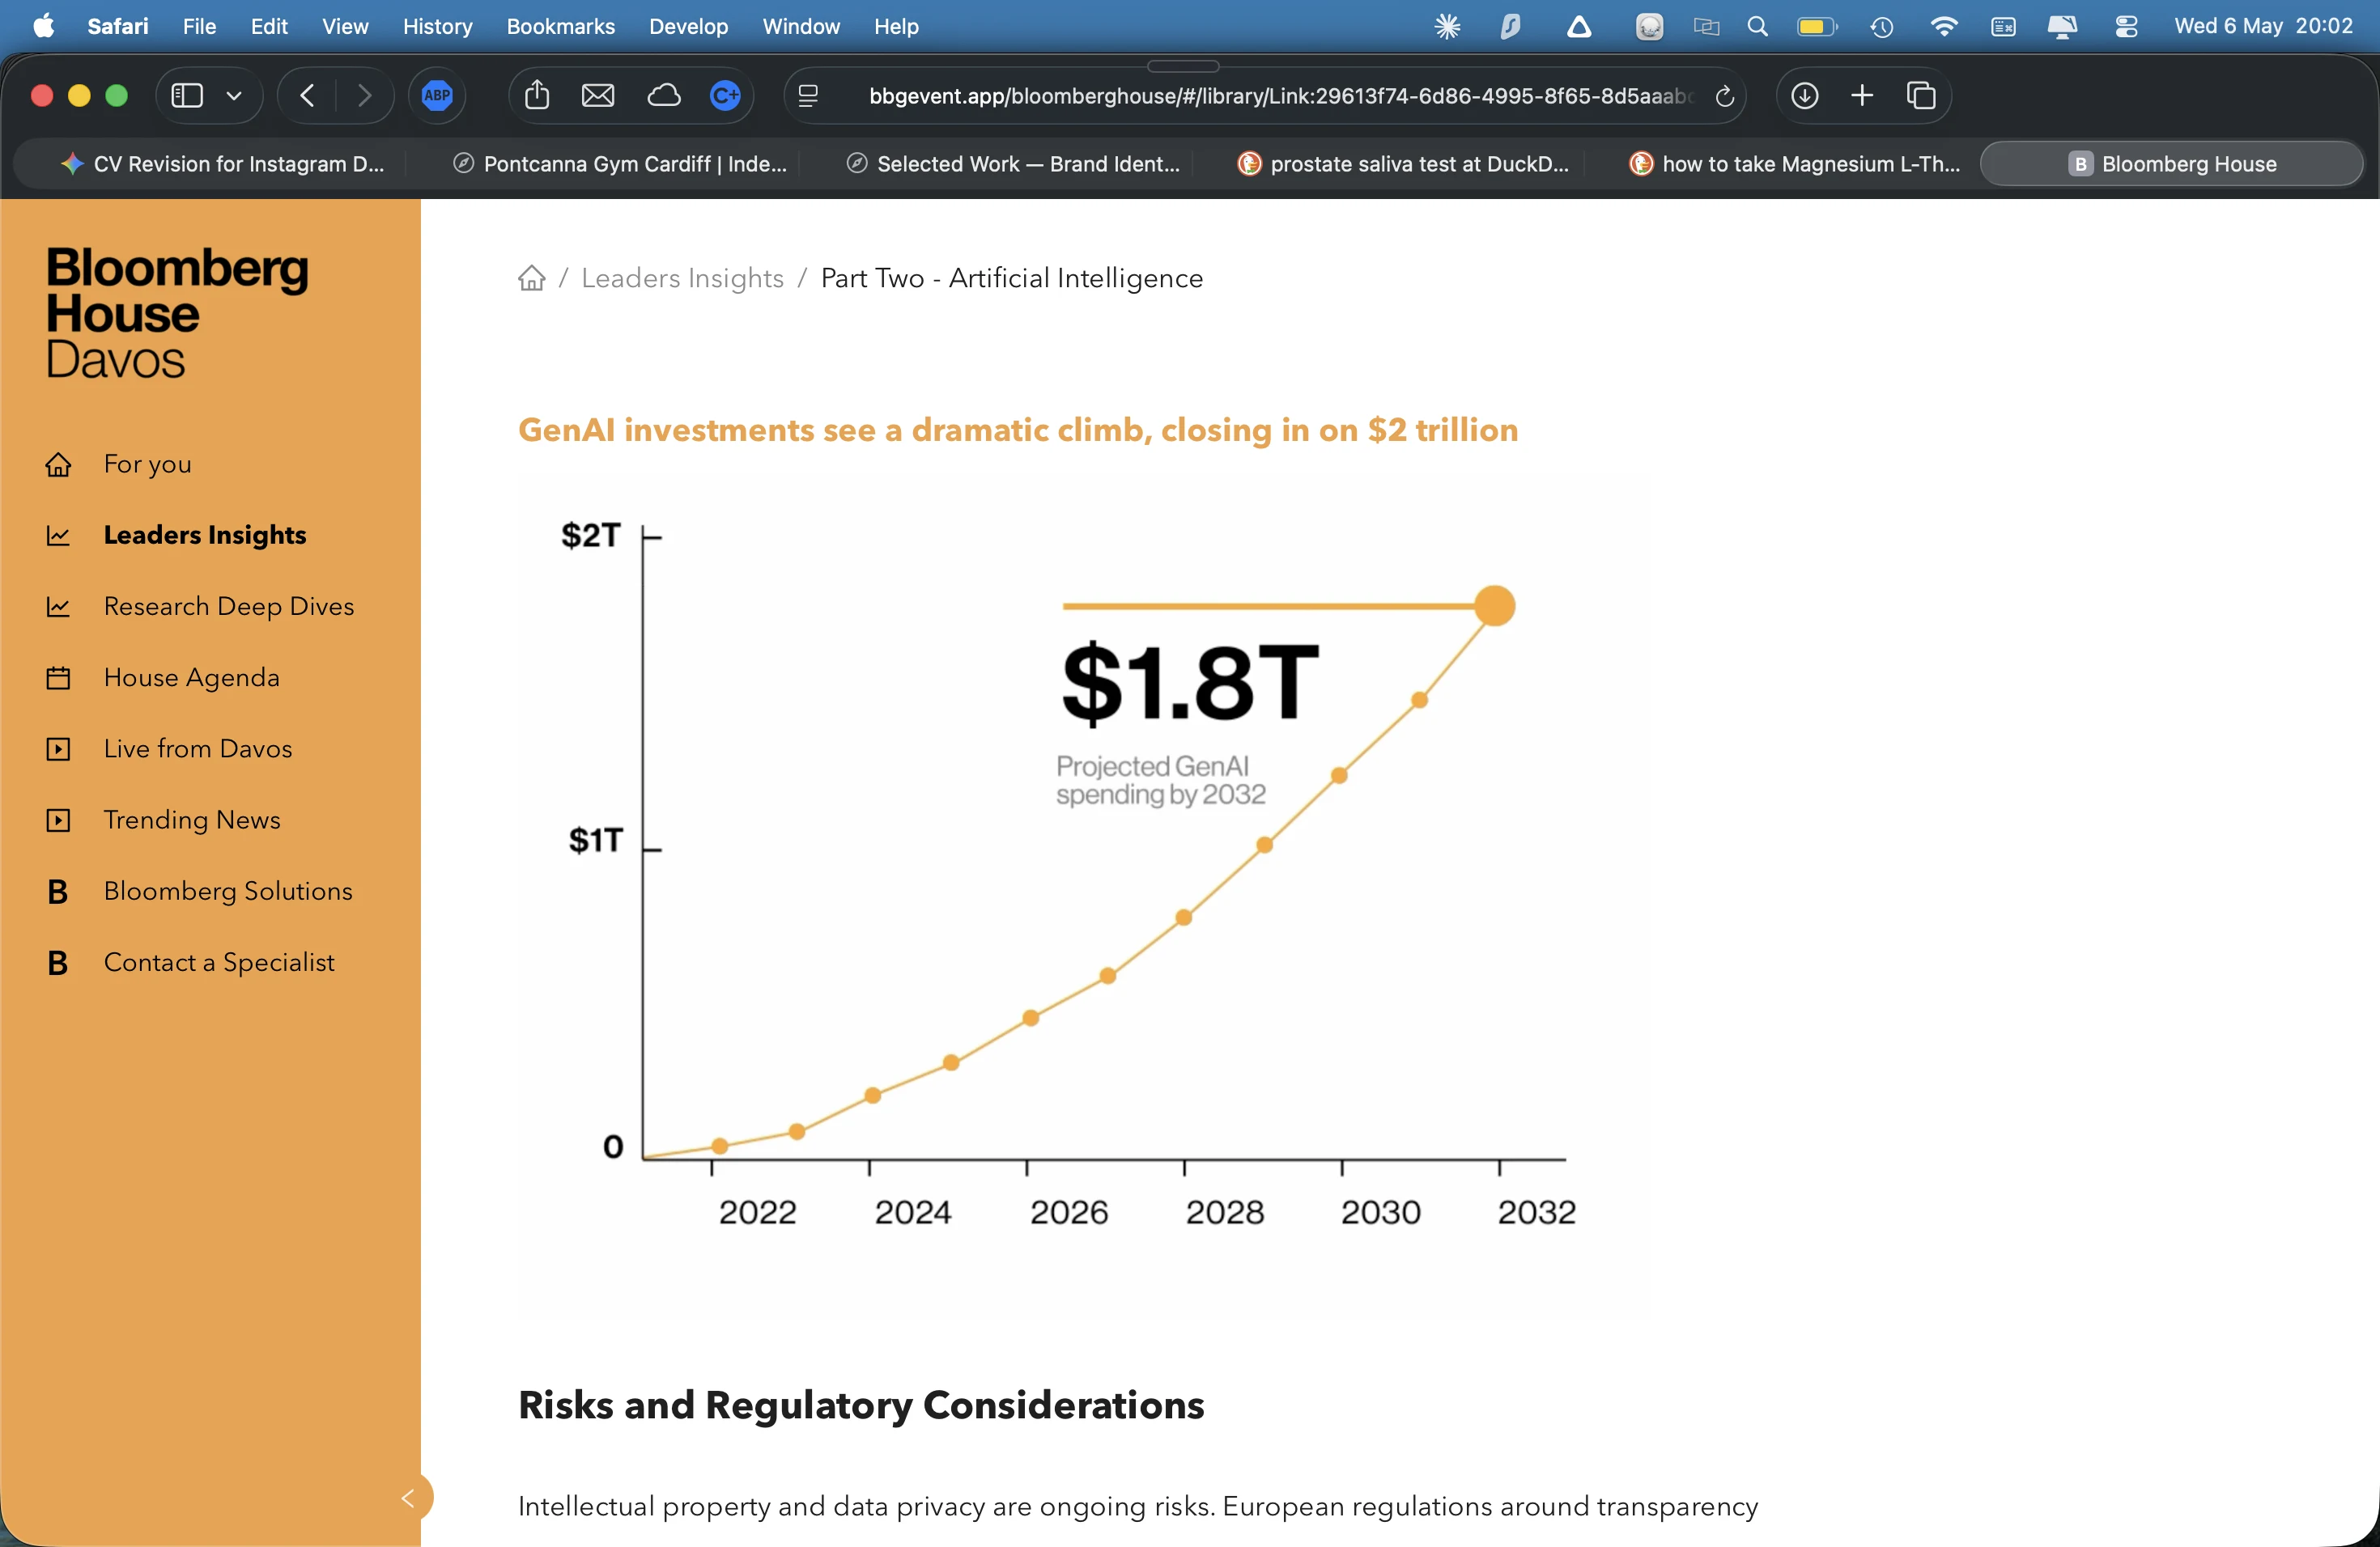This screenshot has height=1547, width=2380.
Task: Show tab overview
Action: coord(1921,96)
